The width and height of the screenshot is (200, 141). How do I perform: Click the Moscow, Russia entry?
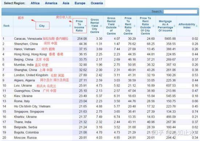(x=25, y=138)
